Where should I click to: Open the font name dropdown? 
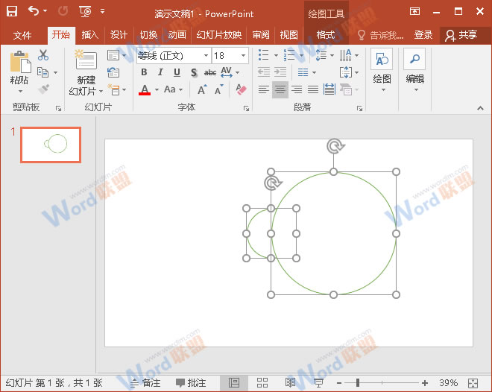coord(206,56)
